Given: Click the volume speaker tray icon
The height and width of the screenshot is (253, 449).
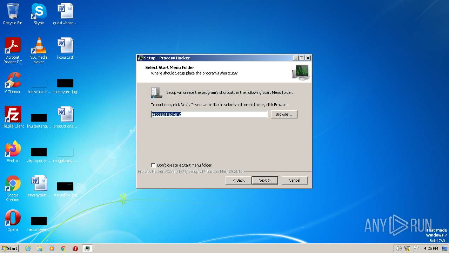Looking at the screenshot, I should pos(398,248).
